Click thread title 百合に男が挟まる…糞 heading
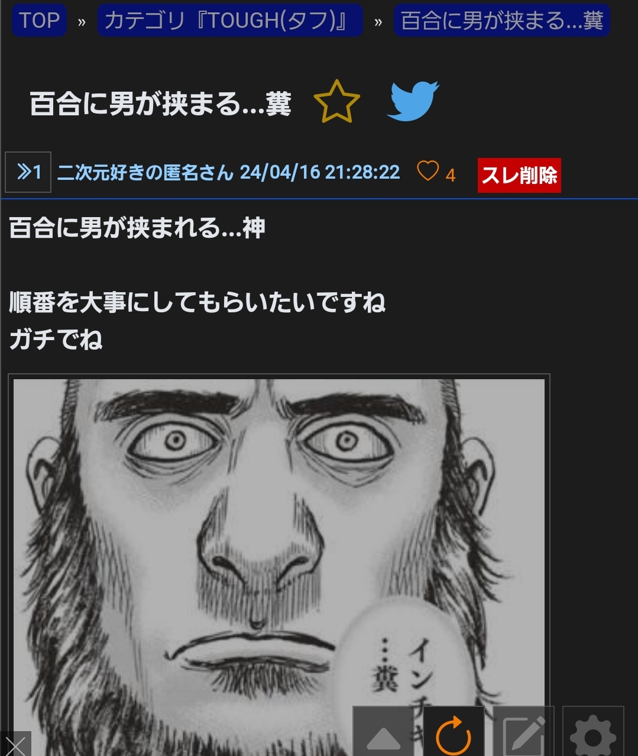Viewport: 638px width, 756px height. (161, 104)
